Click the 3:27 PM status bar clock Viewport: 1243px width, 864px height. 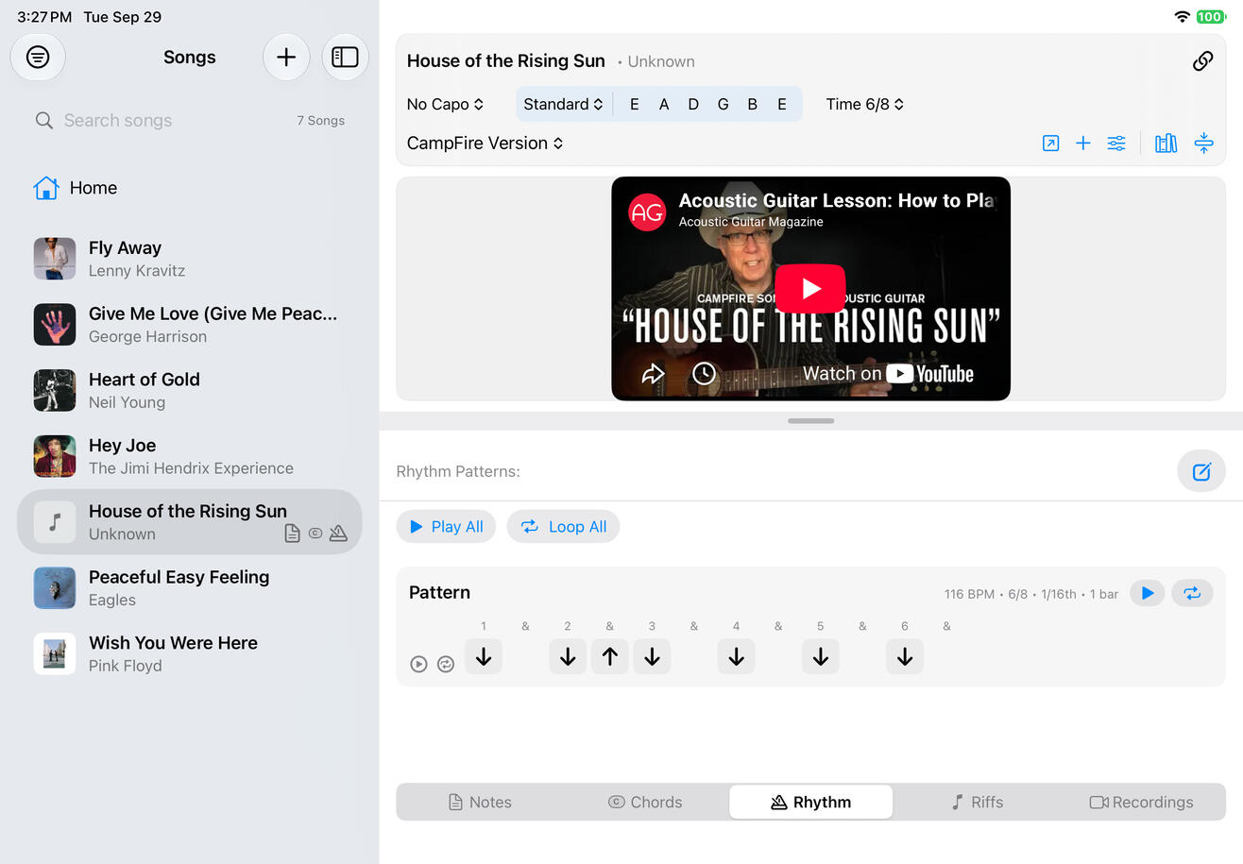click(44, 17)
